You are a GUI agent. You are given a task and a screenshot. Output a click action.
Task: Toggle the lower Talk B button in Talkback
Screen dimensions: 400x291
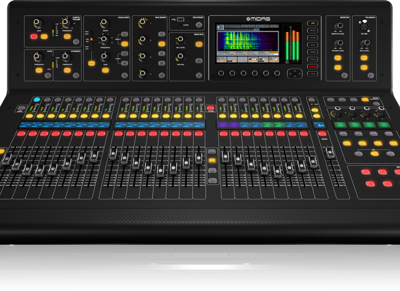click(364, 67)
